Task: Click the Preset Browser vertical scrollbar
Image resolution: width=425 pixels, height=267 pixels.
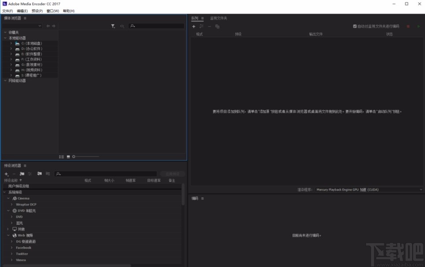Action: point(183,194)
